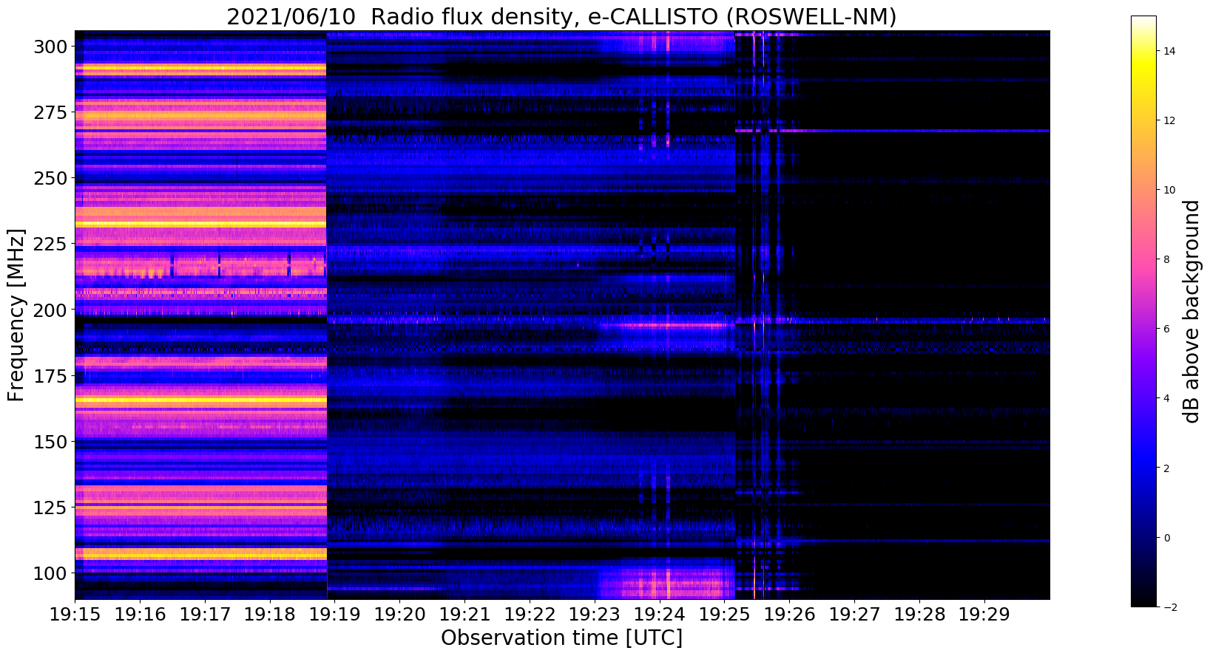1210x656 pixels.
Task: Click the 19:26 time tick label
Action: pos(790,615)
